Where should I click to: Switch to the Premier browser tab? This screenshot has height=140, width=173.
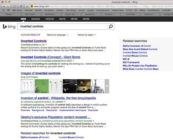point(111,14)
